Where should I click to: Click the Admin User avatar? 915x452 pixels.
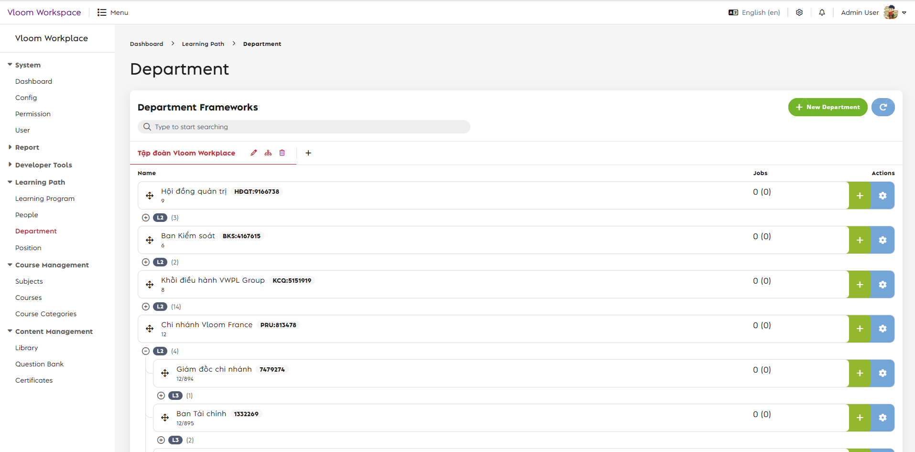[x=891, y=12]
